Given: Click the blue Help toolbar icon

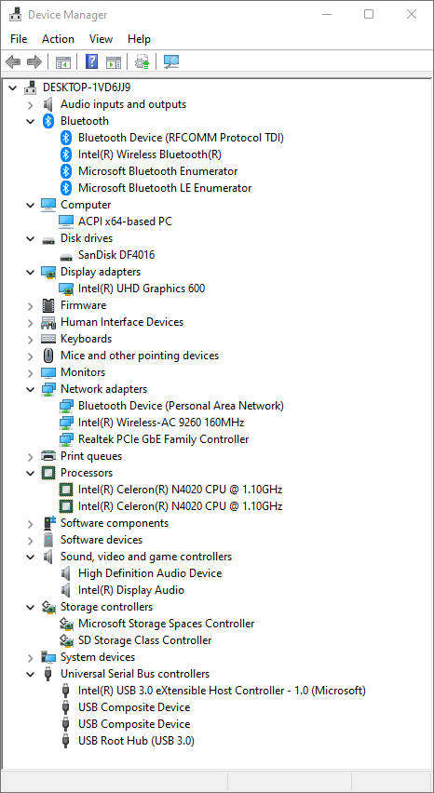Looking at the screenshot, I should point(91,62).
